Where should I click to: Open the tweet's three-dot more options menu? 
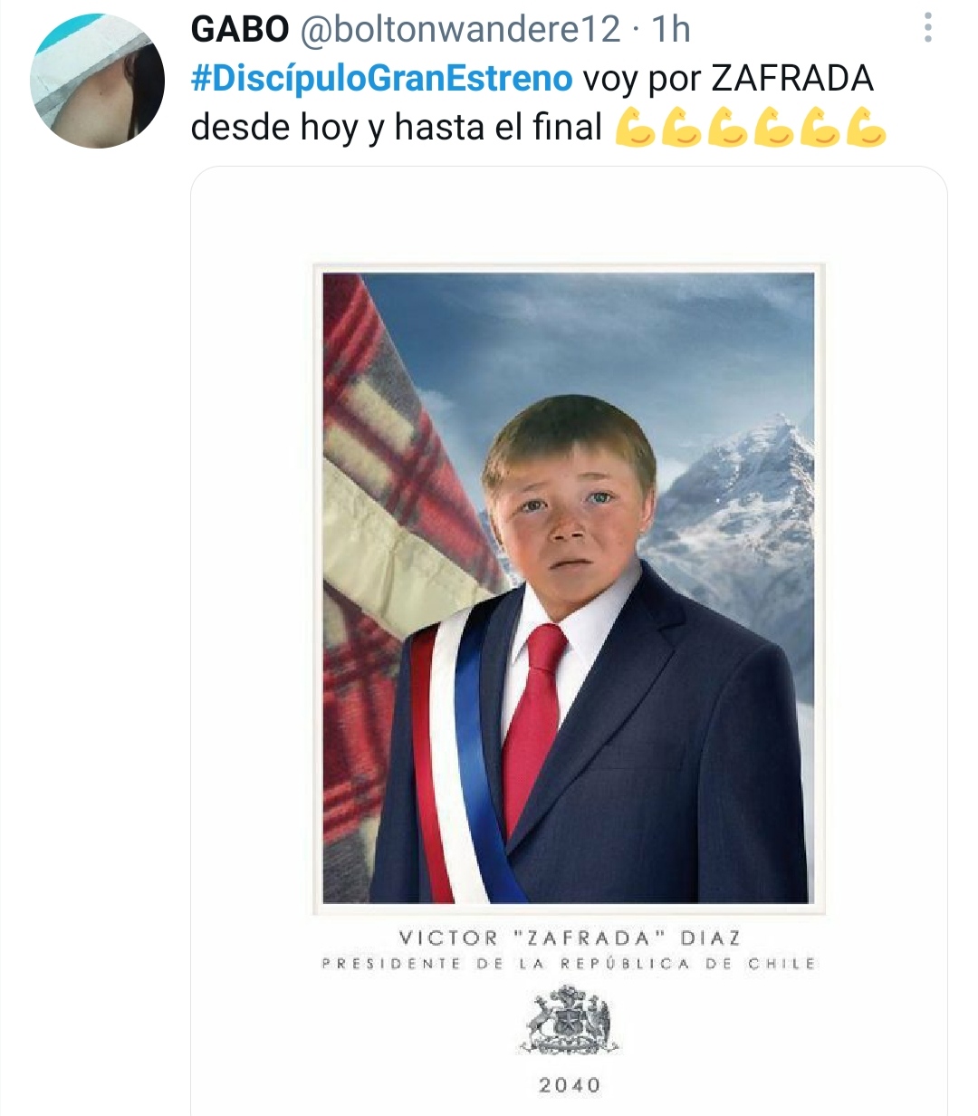928,28
